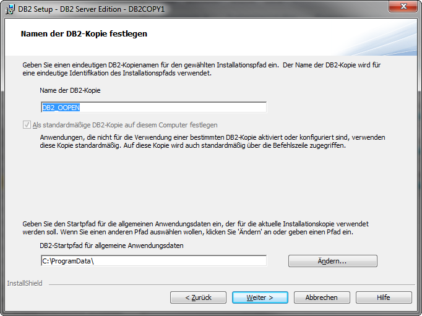Continue with the Weiter button
Screen dimensions: 422x316
click(x=260, y=297)
